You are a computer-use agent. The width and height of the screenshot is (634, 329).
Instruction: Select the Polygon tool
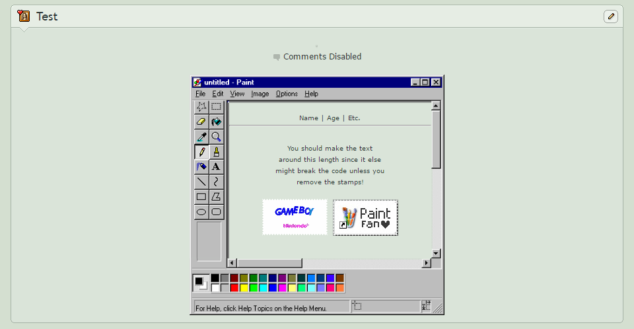[x=217, y=197]
